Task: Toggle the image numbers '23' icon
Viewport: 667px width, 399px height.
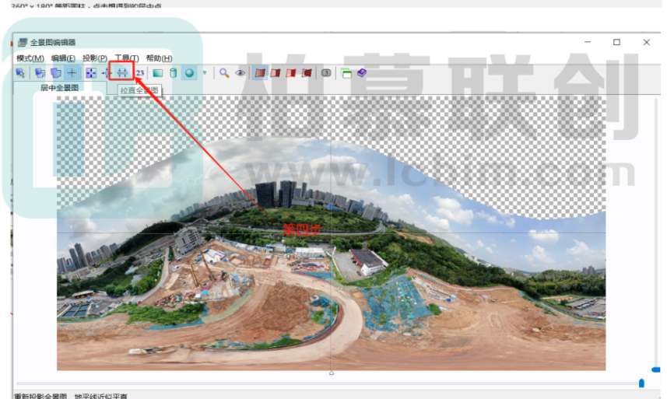Action: [x=140, y=73]
